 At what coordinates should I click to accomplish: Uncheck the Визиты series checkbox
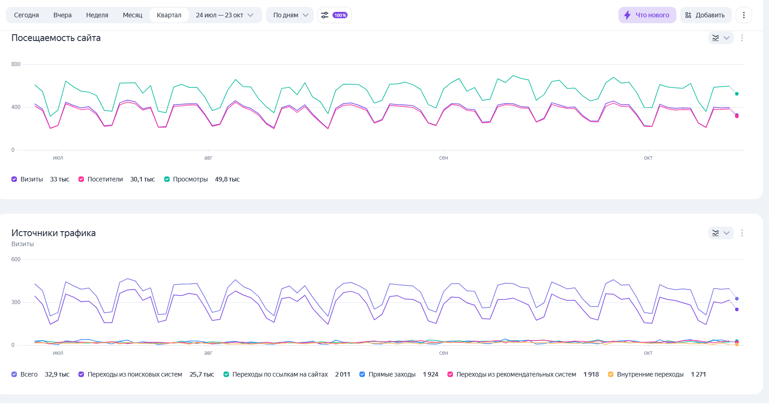coord(14,179)
